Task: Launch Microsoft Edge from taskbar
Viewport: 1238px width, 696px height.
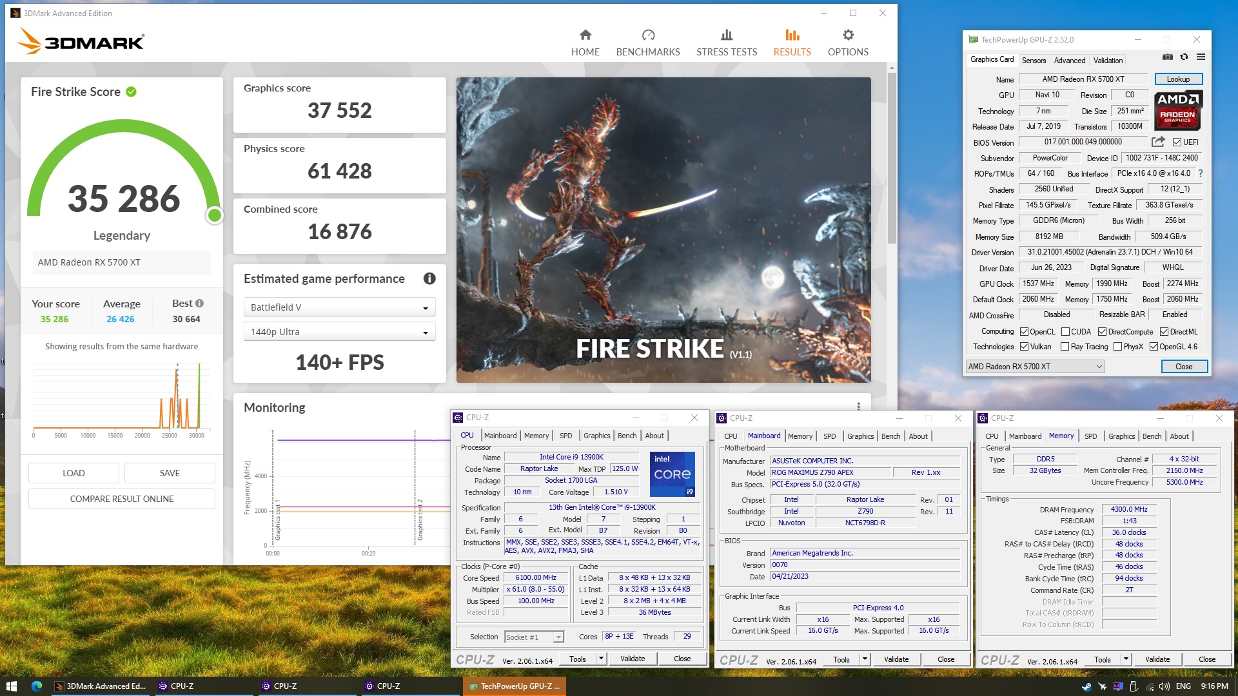Action: (x=37, y=686)
